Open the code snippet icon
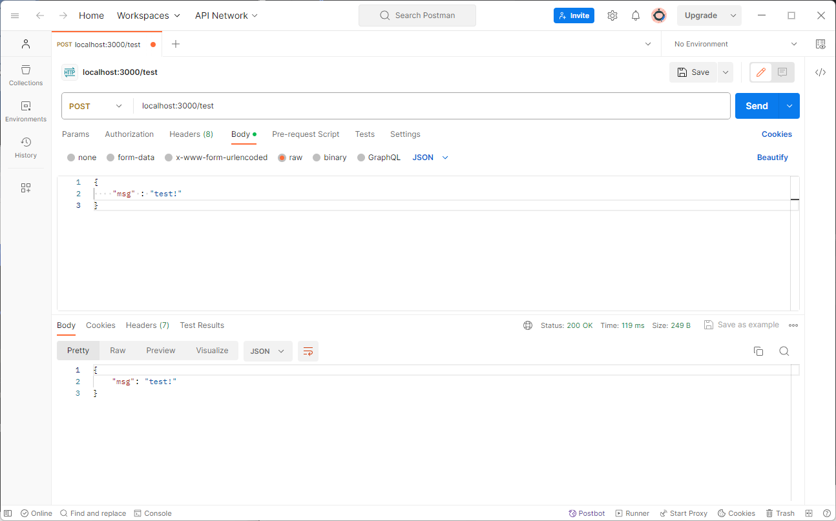Screen dimensions: 836x521 point(820,72)
